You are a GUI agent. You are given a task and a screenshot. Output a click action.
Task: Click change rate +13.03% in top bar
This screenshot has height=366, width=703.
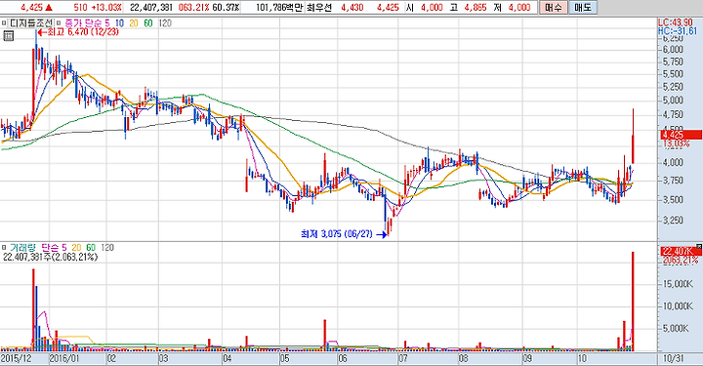tap(106, 8)
